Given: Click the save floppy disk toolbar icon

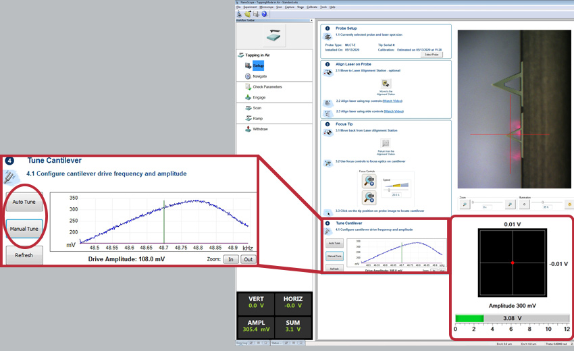Looking at the screenshot, I should (x=256, y=14).
